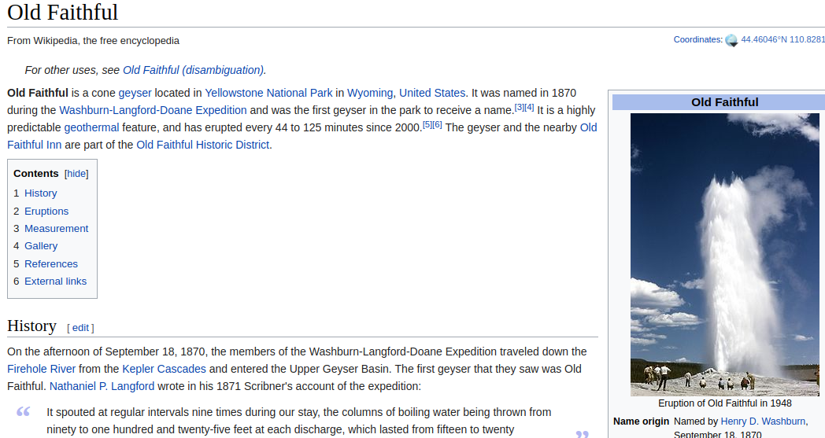825x438 pixels.
Task: Open citation reference [4]
Action: coord(529,107)
